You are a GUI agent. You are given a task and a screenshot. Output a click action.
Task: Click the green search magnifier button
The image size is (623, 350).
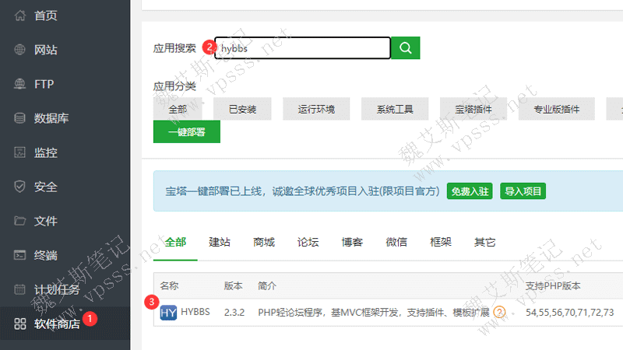pyautogui.click(x=405, y=47)
